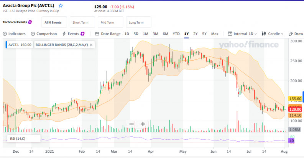Viewport: 304px width, 158px height.
Task: Set chart range to Max
Action: click(x=215, y=34)
